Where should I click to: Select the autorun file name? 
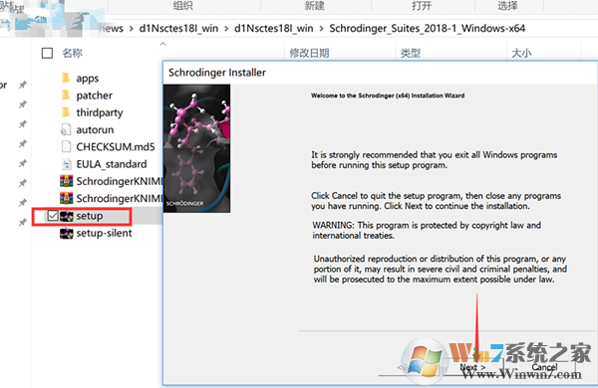95,130
